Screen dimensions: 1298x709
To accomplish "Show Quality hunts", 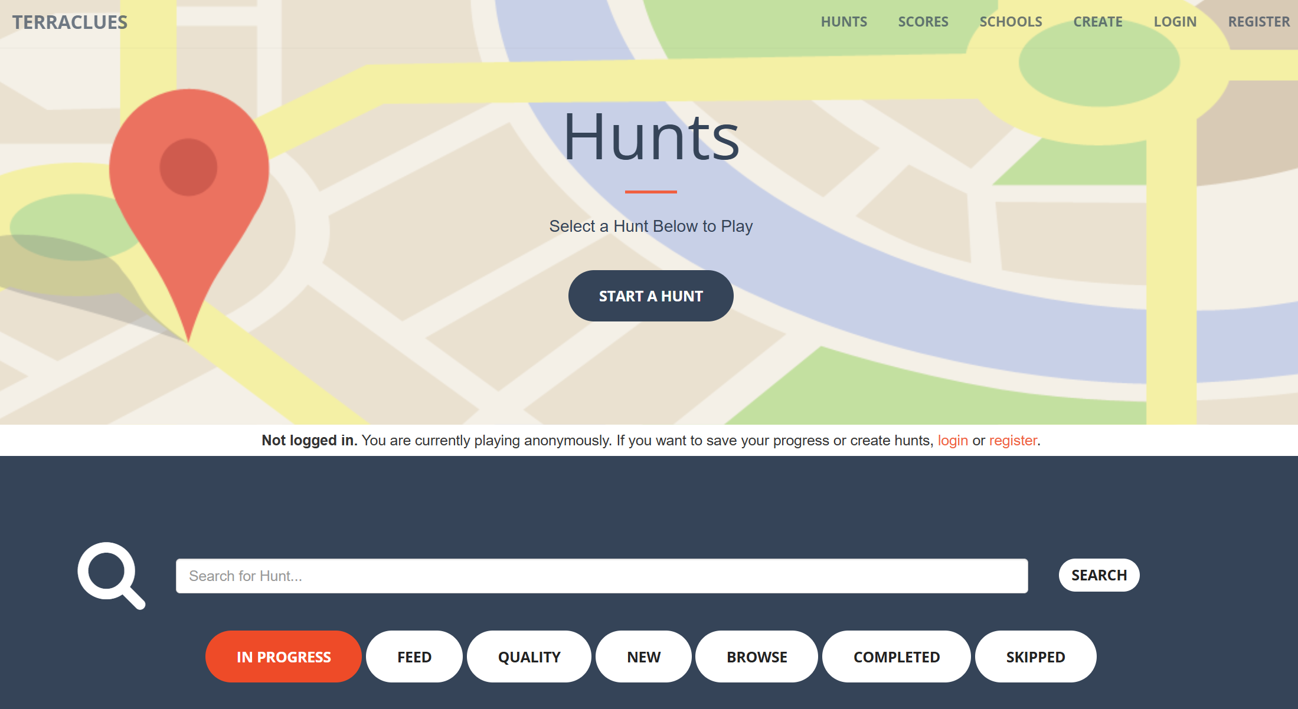I will pos(529,657).
